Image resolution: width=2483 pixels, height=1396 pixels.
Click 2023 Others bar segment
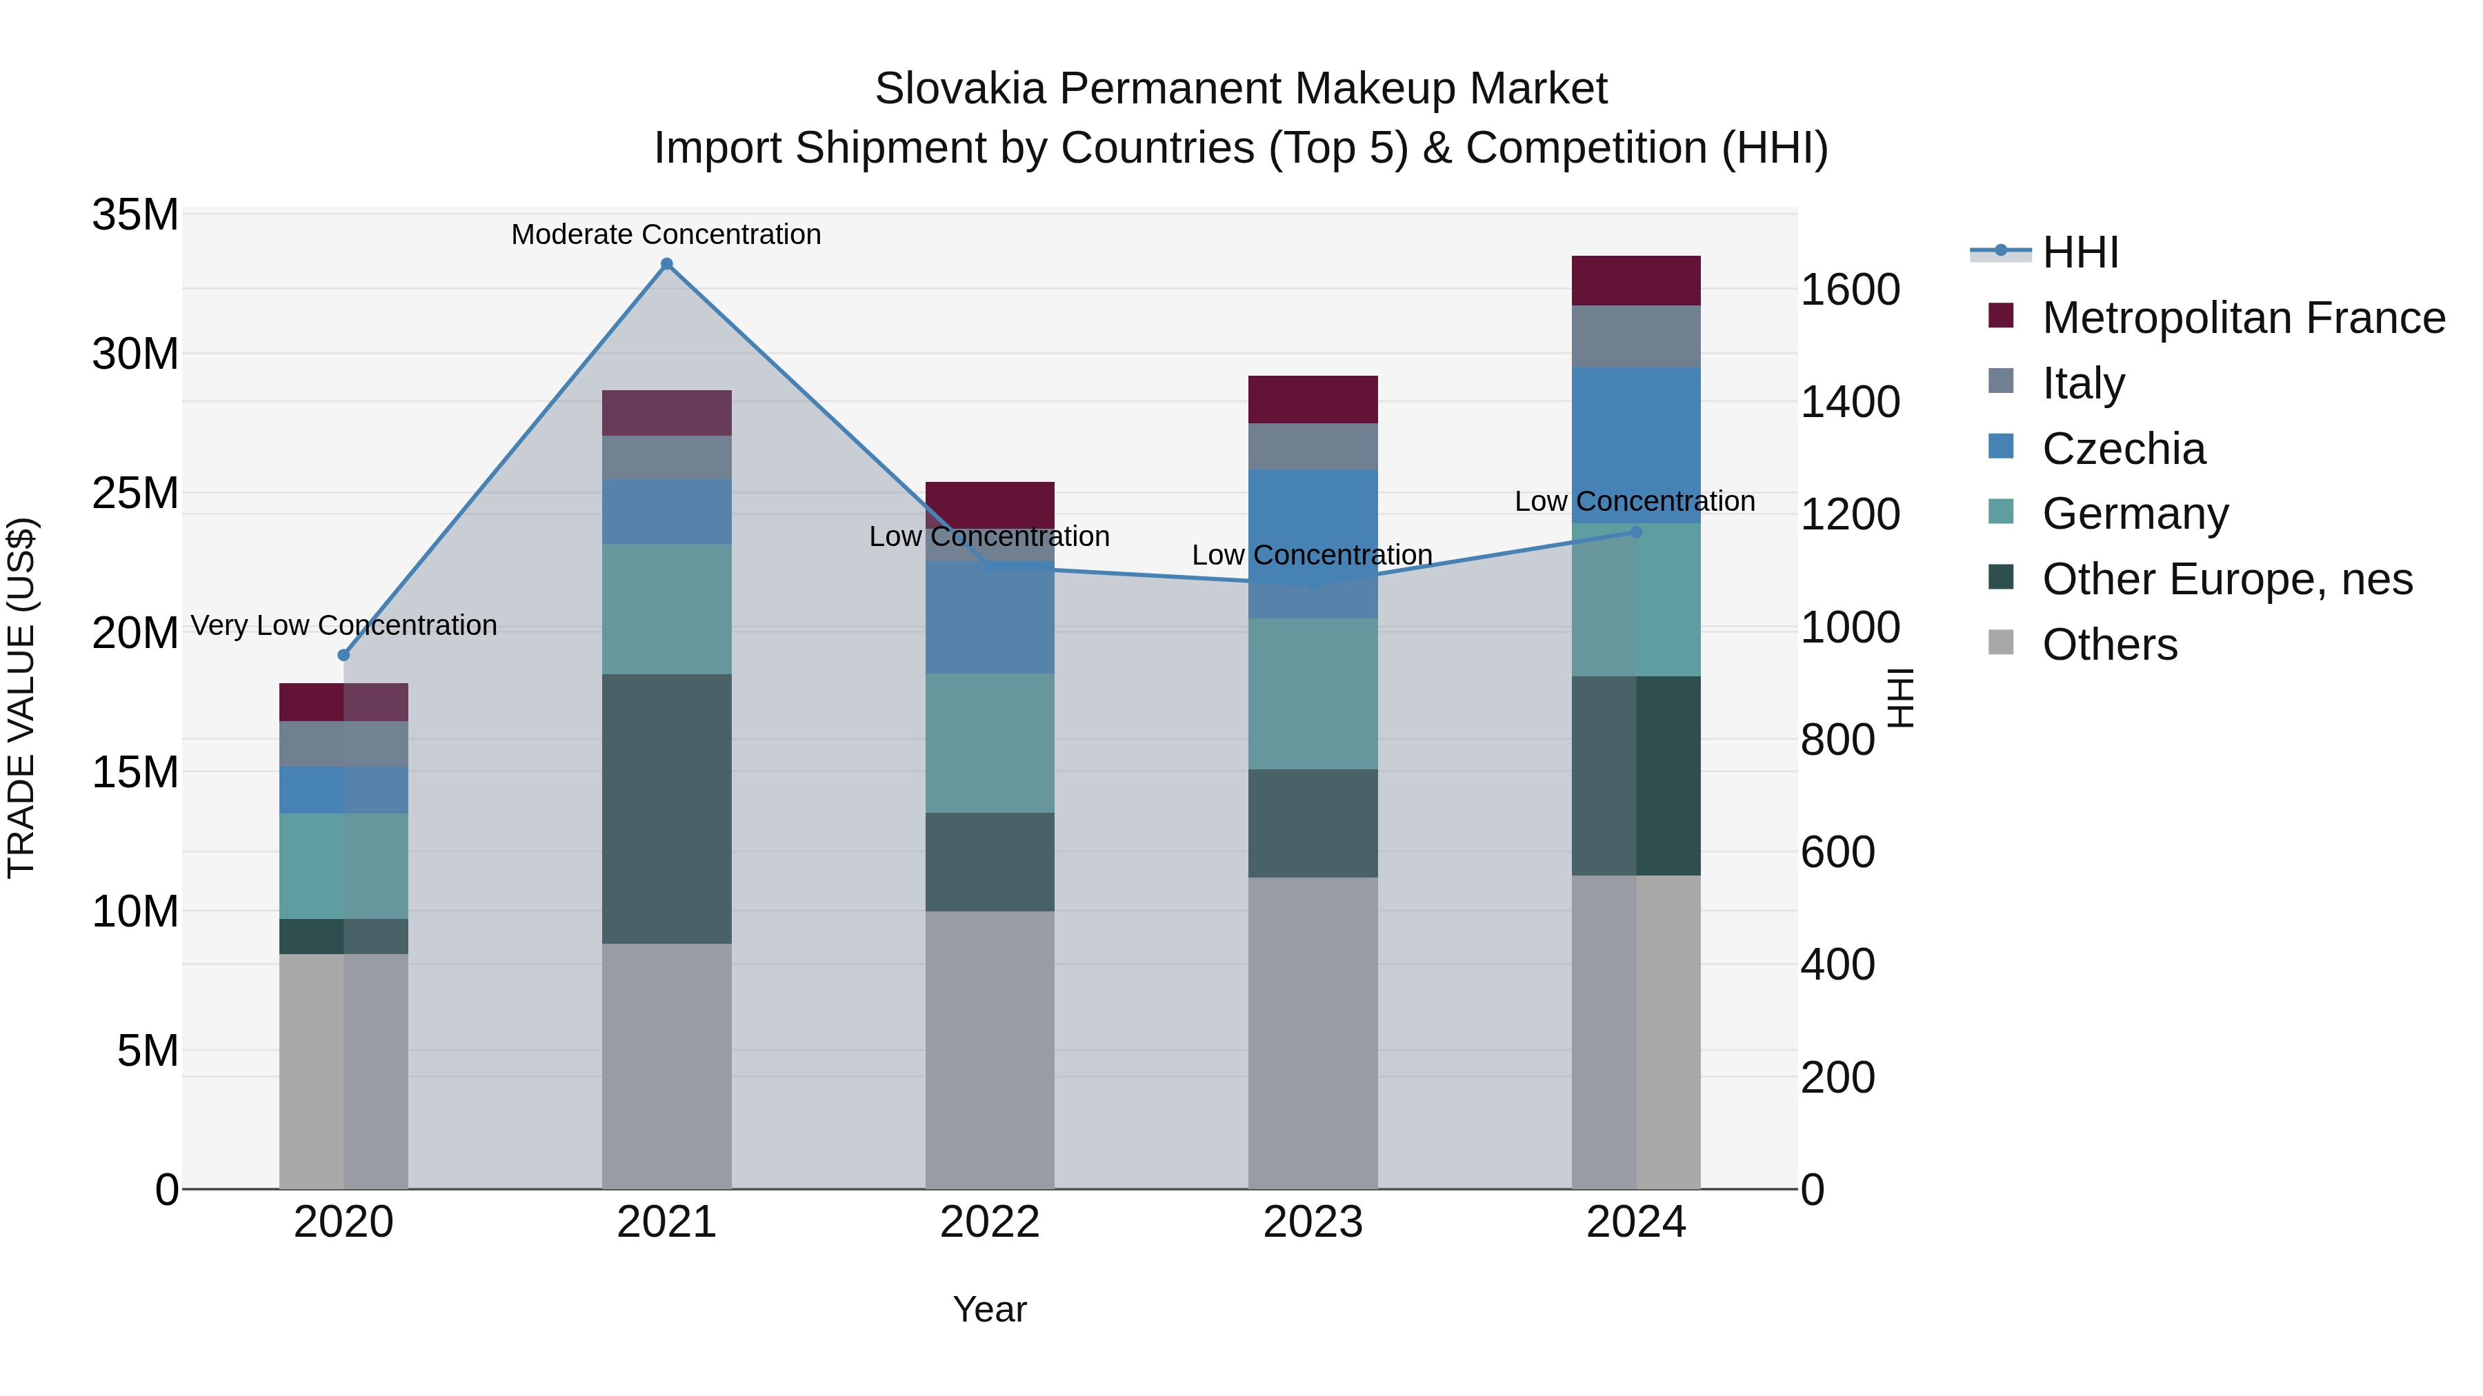(1313, 1033)
